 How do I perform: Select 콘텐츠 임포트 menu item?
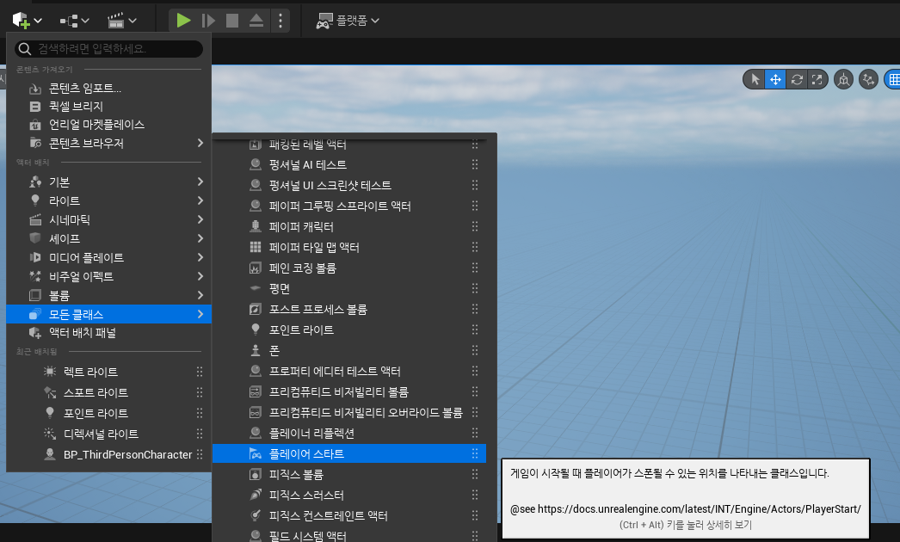pos(108,89)
